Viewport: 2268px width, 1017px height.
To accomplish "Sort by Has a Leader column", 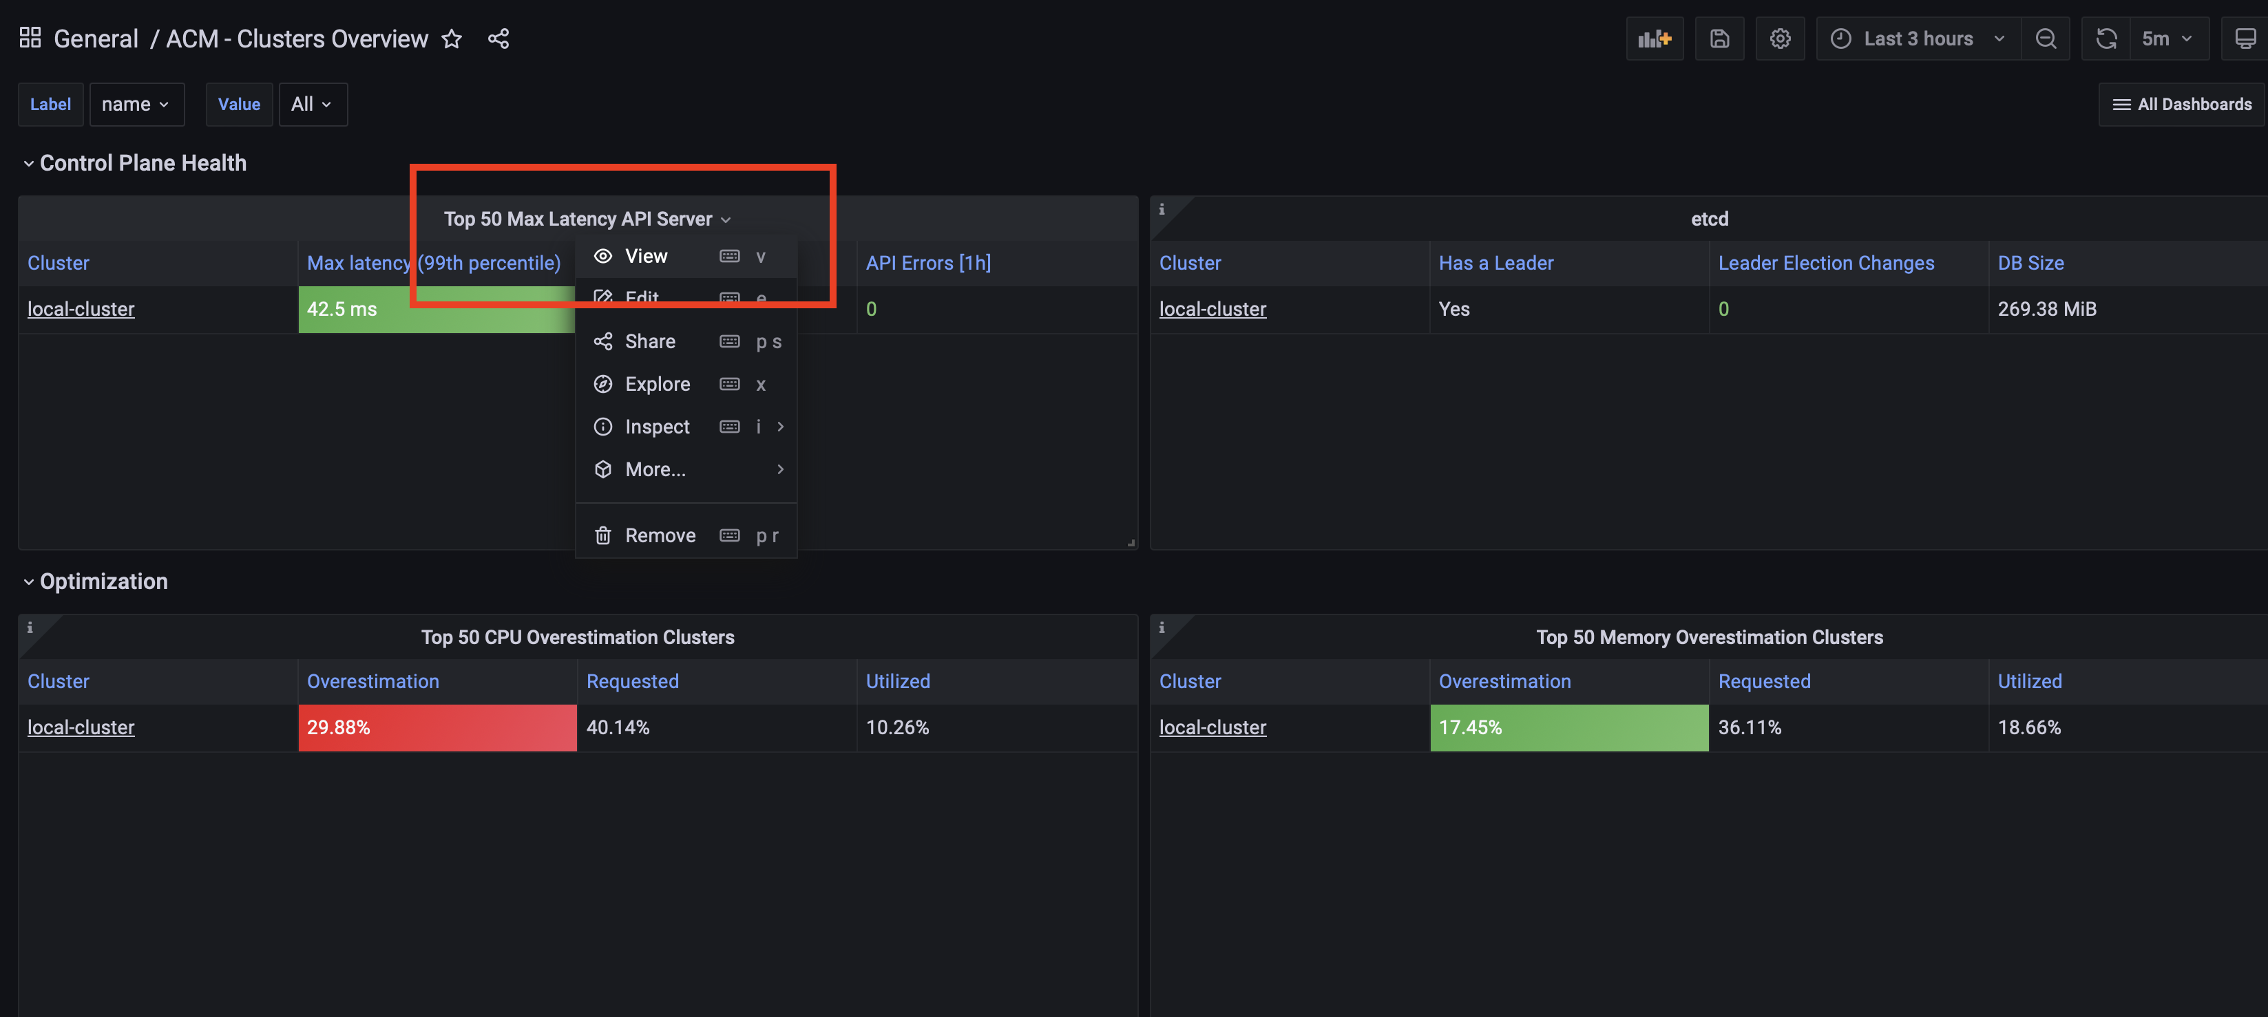I will click(1496, 263).
